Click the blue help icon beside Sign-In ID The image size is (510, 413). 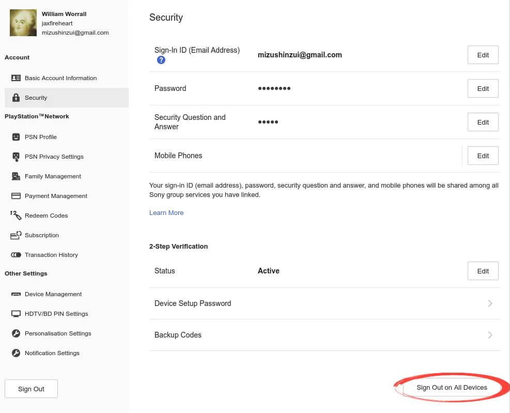click(x=161, y=60)
